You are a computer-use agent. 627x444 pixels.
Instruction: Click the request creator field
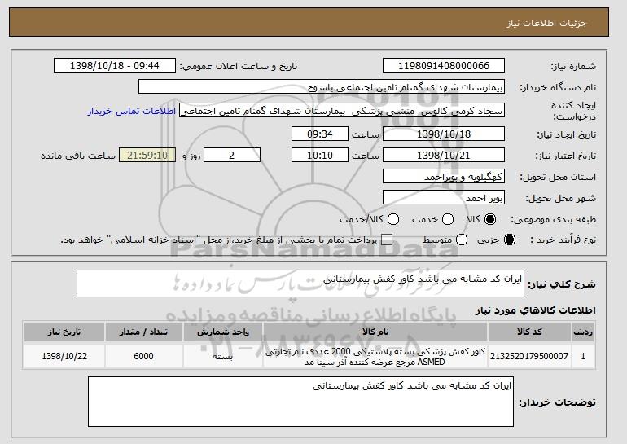click(342, 109)
